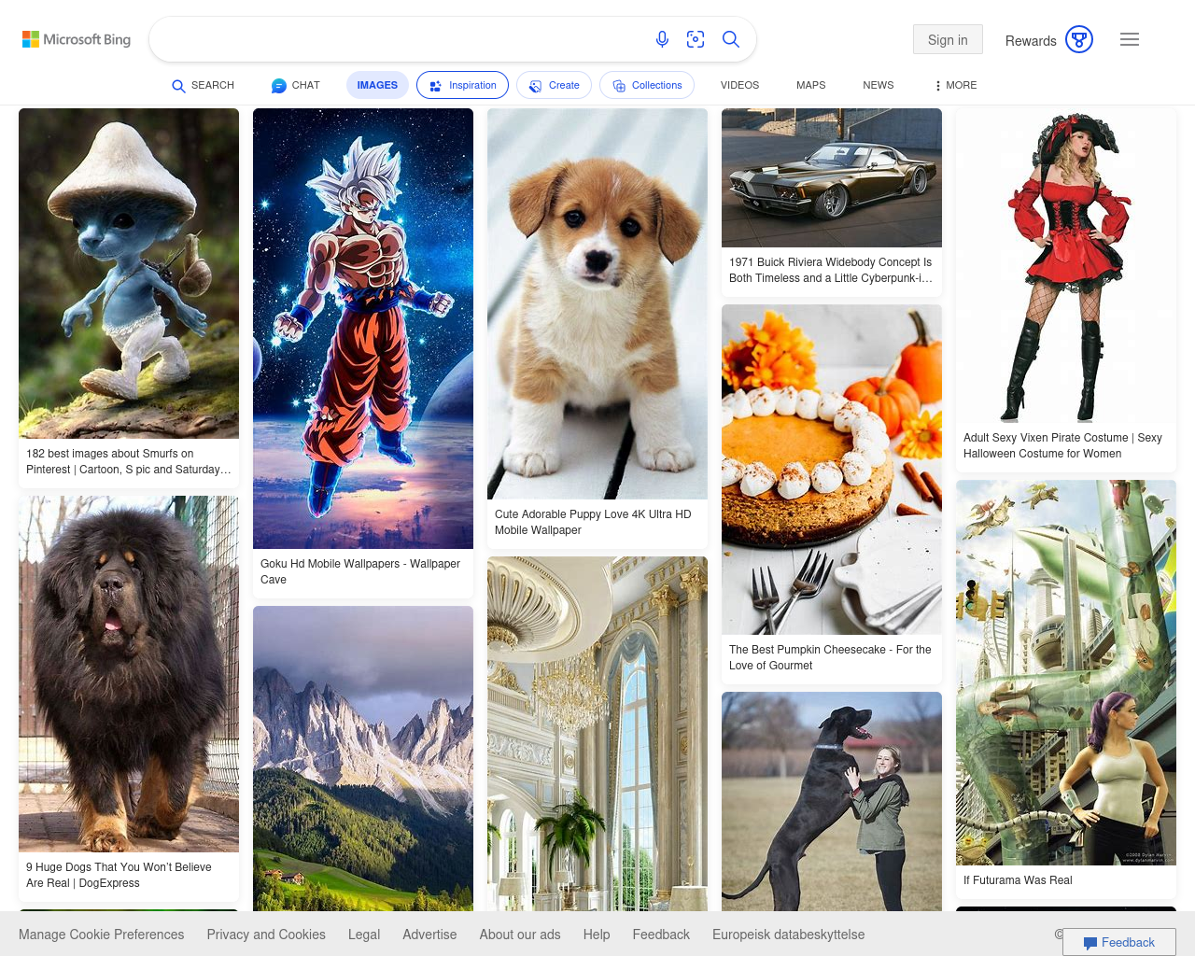The height and width of the screenshot is (956, 1195).
Task: Go to the MAPS tab
Action: 810,85
